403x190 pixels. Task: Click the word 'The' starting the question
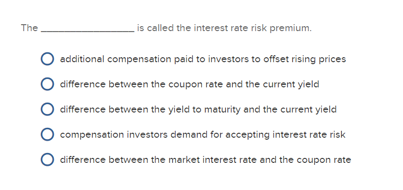29,28
